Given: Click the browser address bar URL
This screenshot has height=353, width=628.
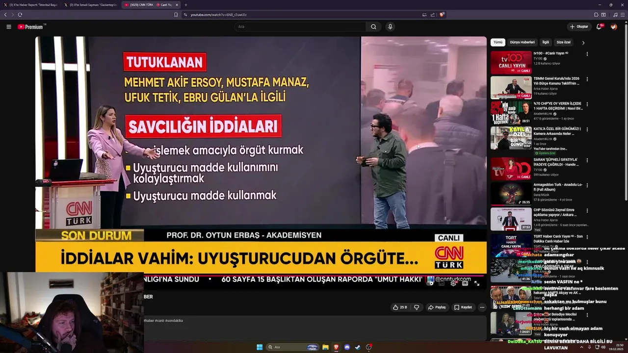Looking at the screenshot, I should [x=218, y=15].
